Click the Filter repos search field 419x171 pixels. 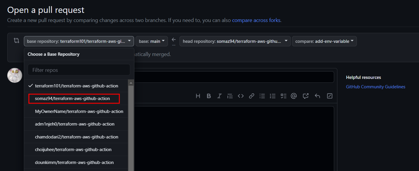[79, 70]
